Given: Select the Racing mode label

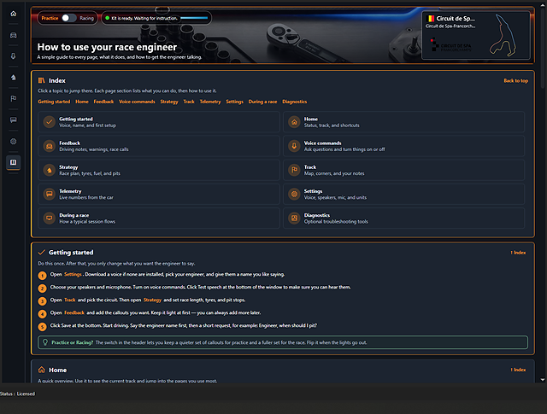Looking at the screenshot, I should [x=86, y=18].
